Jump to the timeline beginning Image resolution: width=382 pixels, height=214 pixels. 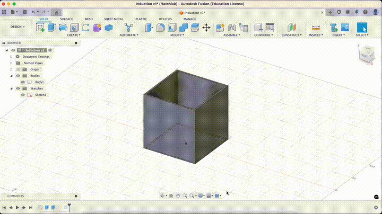tap(4, 208)
